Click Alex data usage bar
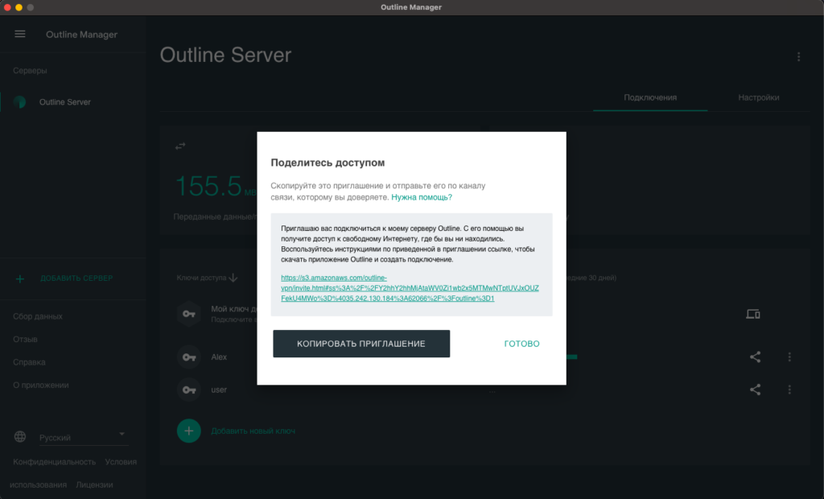824x499 pixels. pyautogui.click(x=572, y=357)
